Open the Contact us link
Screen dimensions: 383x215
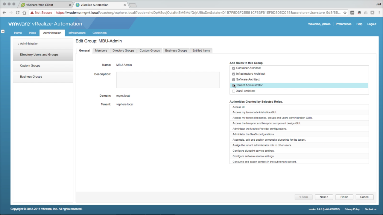click(370, 209)
